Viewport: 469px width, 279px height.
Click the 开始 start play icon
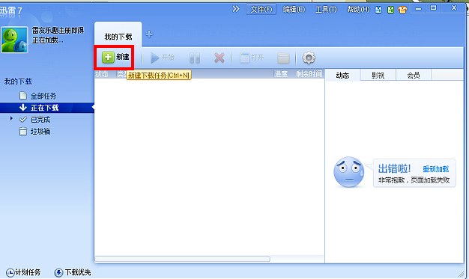point(154,58)
